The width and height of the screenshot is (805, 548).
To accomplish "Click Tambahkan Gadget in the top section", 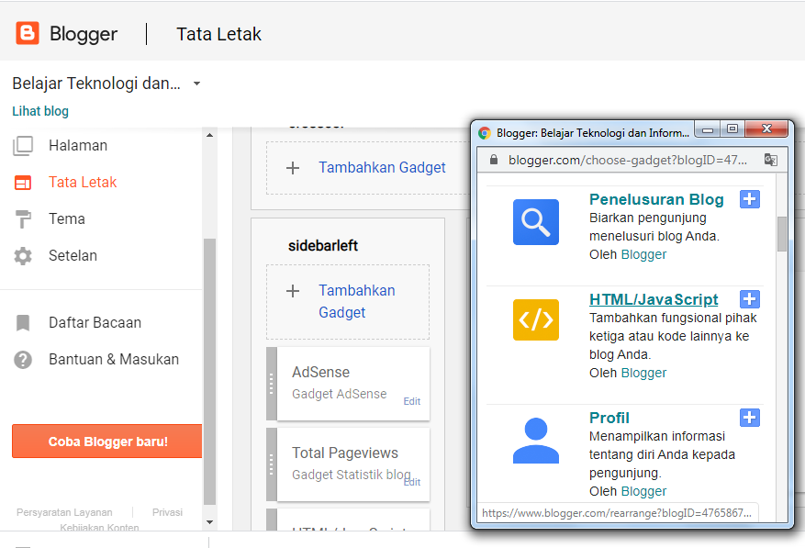I will click(x=382, y=167).
